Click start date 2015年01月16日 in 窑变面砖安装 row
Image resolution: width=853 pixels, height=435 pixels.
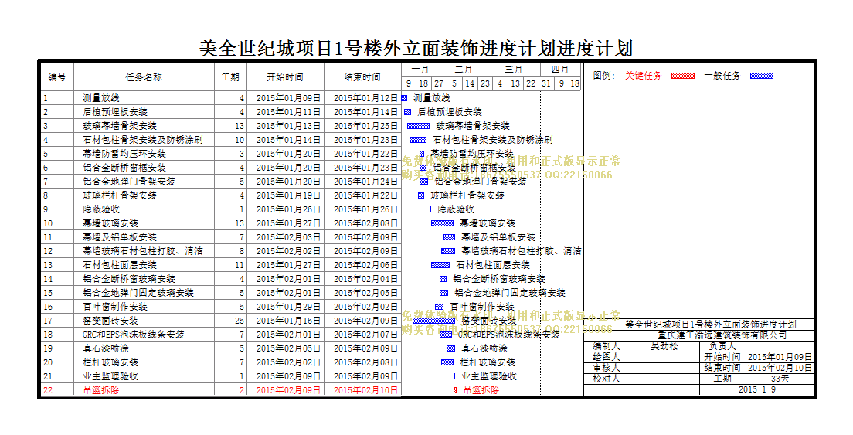[x=288, y=321]
